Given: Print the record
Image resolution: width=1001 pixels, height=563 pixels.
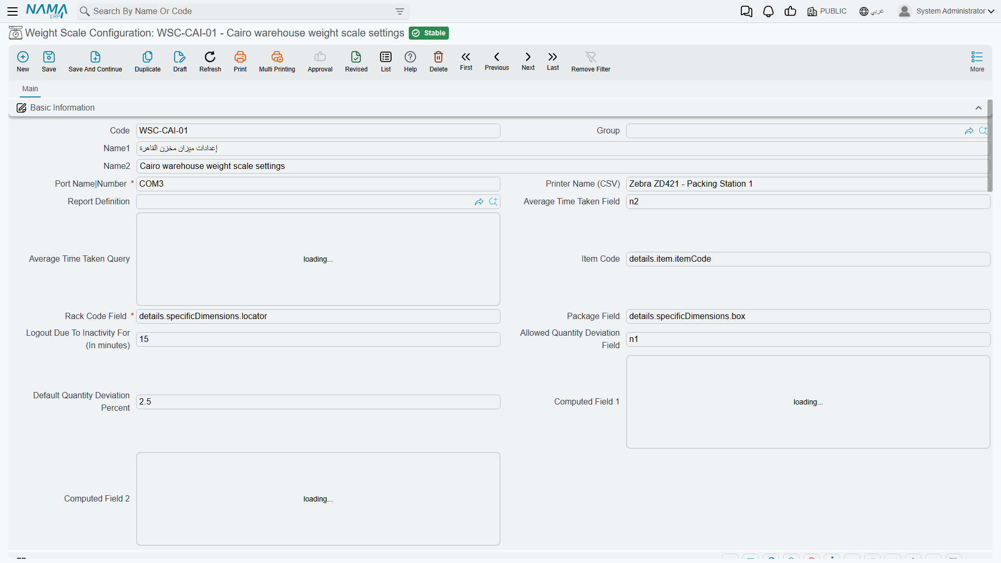Looking at the screenshot, I should (240, 62).
